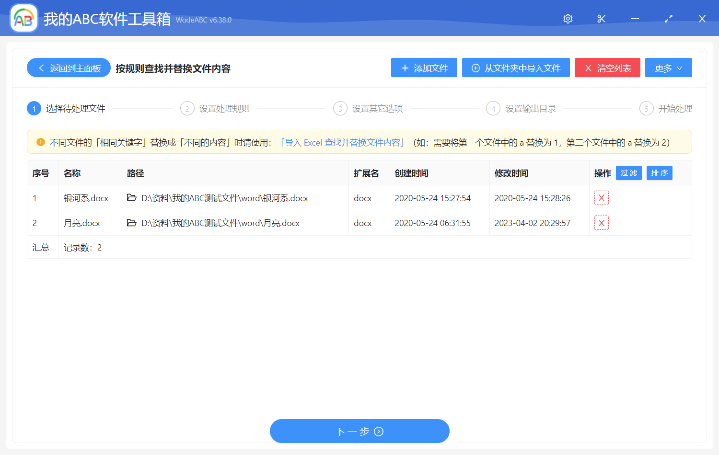
Task: Click the 过滤 filter button
Action: point(628,173)
